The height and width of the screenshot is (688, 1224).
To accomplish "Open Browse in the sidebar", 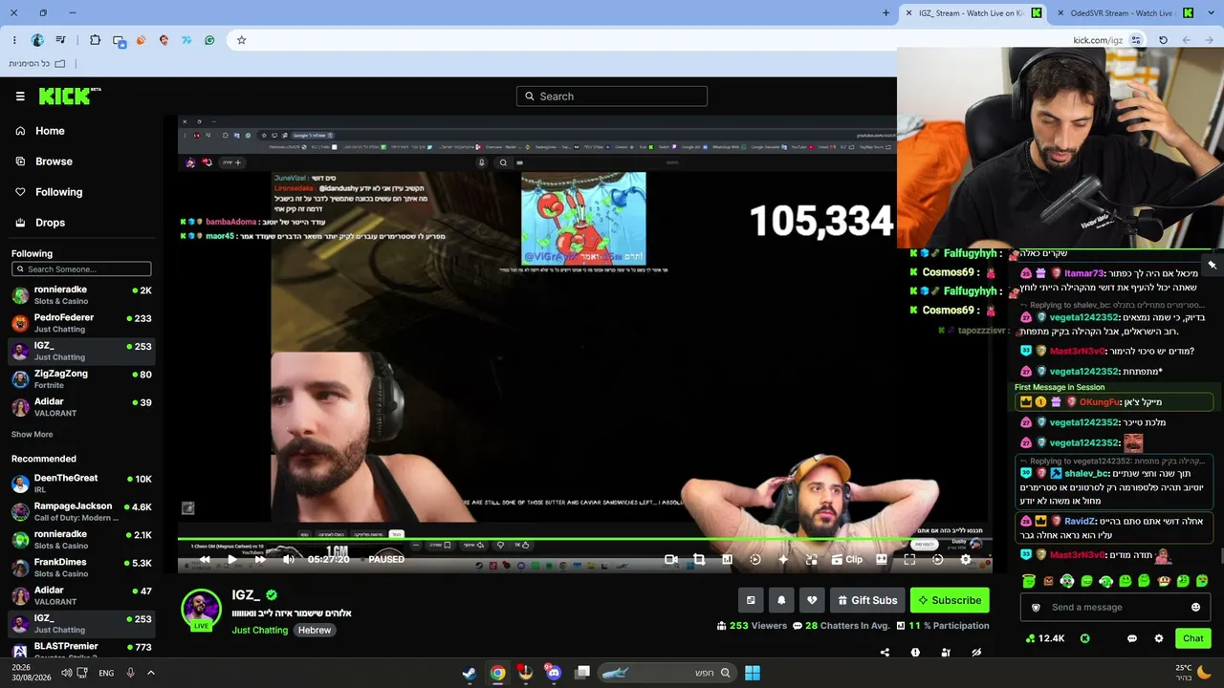I will (x=54, y=161).
